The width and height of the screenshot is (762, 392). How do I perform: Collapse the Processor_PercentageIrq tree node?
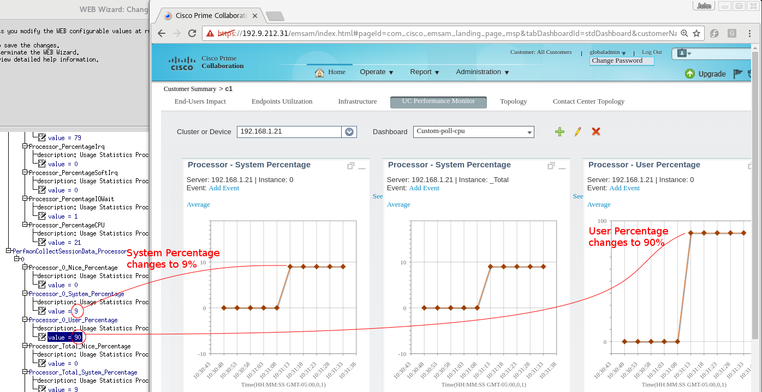25,146
